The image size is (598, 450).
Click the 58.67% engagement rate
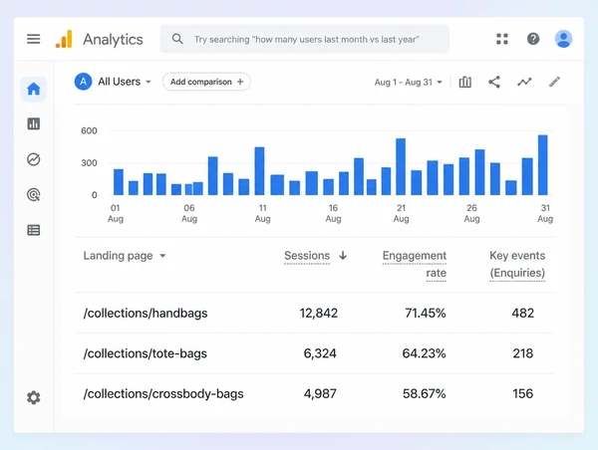pyautogui.click(x=425, y=394)
